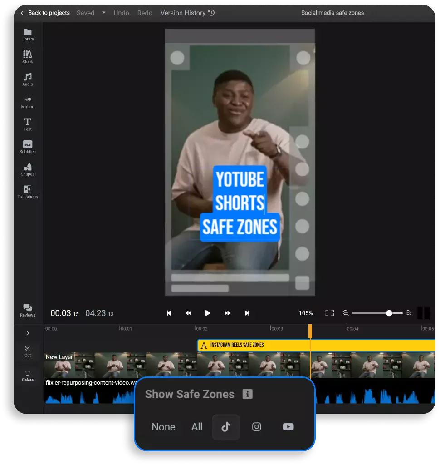
Task: Zoom in the timeline
Action: (408, 313)
